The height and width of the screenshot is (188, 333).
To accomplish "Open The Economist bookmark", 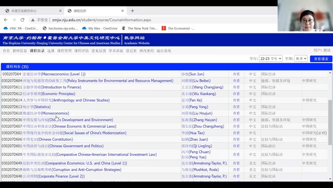I will [x=178, y=28].
